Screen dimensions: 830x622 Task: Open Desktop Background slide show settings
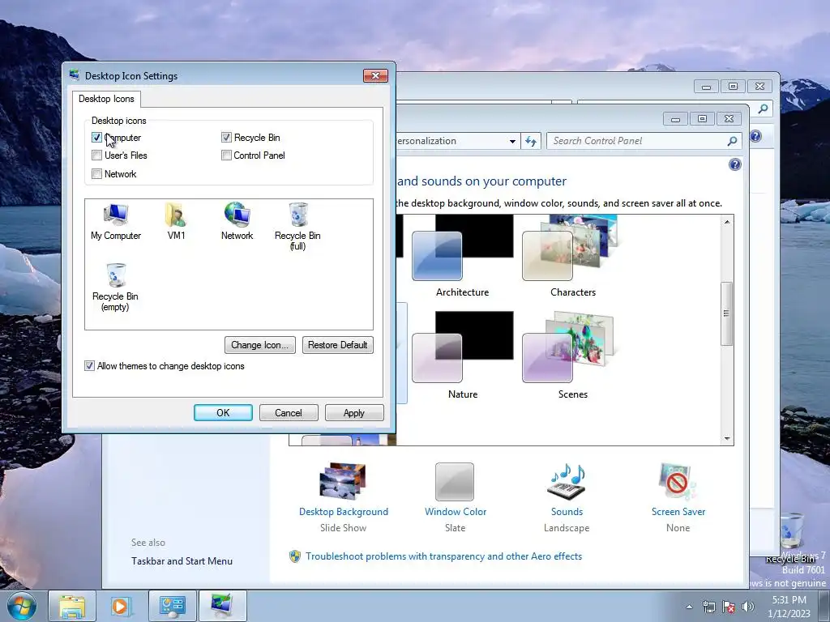click(x=343, y=481)
